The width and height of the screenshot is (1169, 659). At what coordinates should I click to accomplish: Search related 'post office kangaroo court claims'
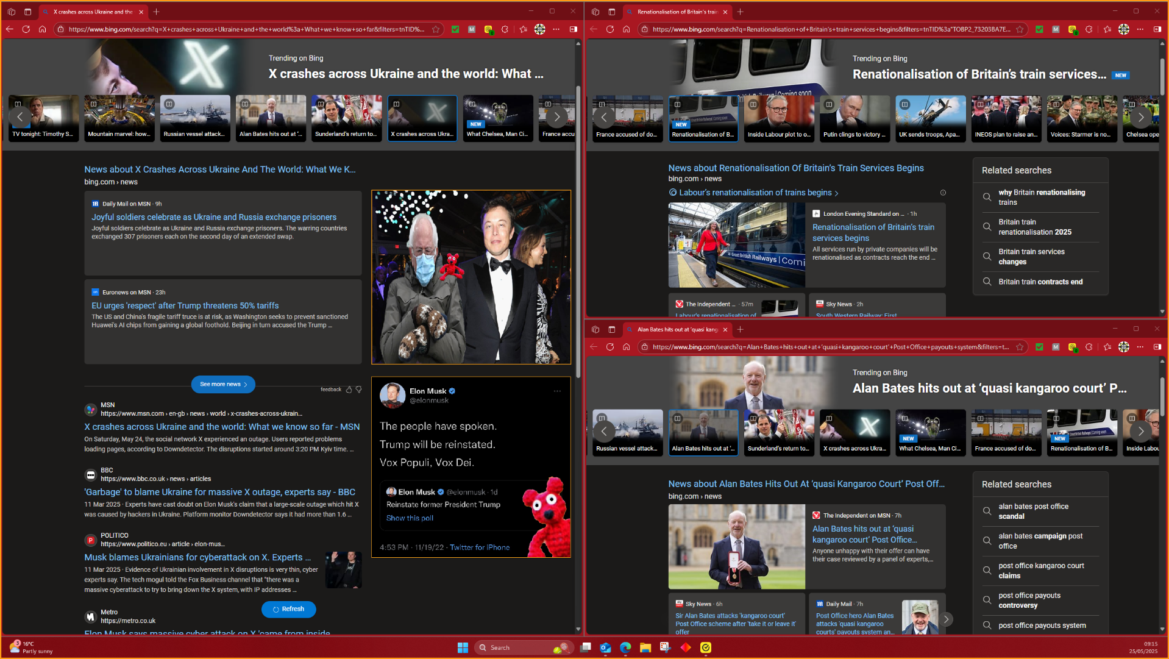coord(1041,571)
